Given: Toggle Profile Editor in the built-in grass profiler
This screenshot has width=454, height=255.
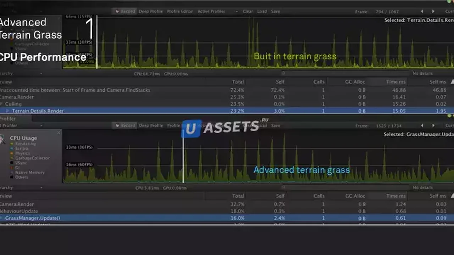Looking at the screenshot, I should tap(180, 11).
